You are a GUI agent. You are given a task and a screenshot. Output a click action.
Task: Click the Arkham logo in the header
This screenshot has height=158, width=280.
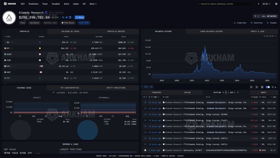9,4
